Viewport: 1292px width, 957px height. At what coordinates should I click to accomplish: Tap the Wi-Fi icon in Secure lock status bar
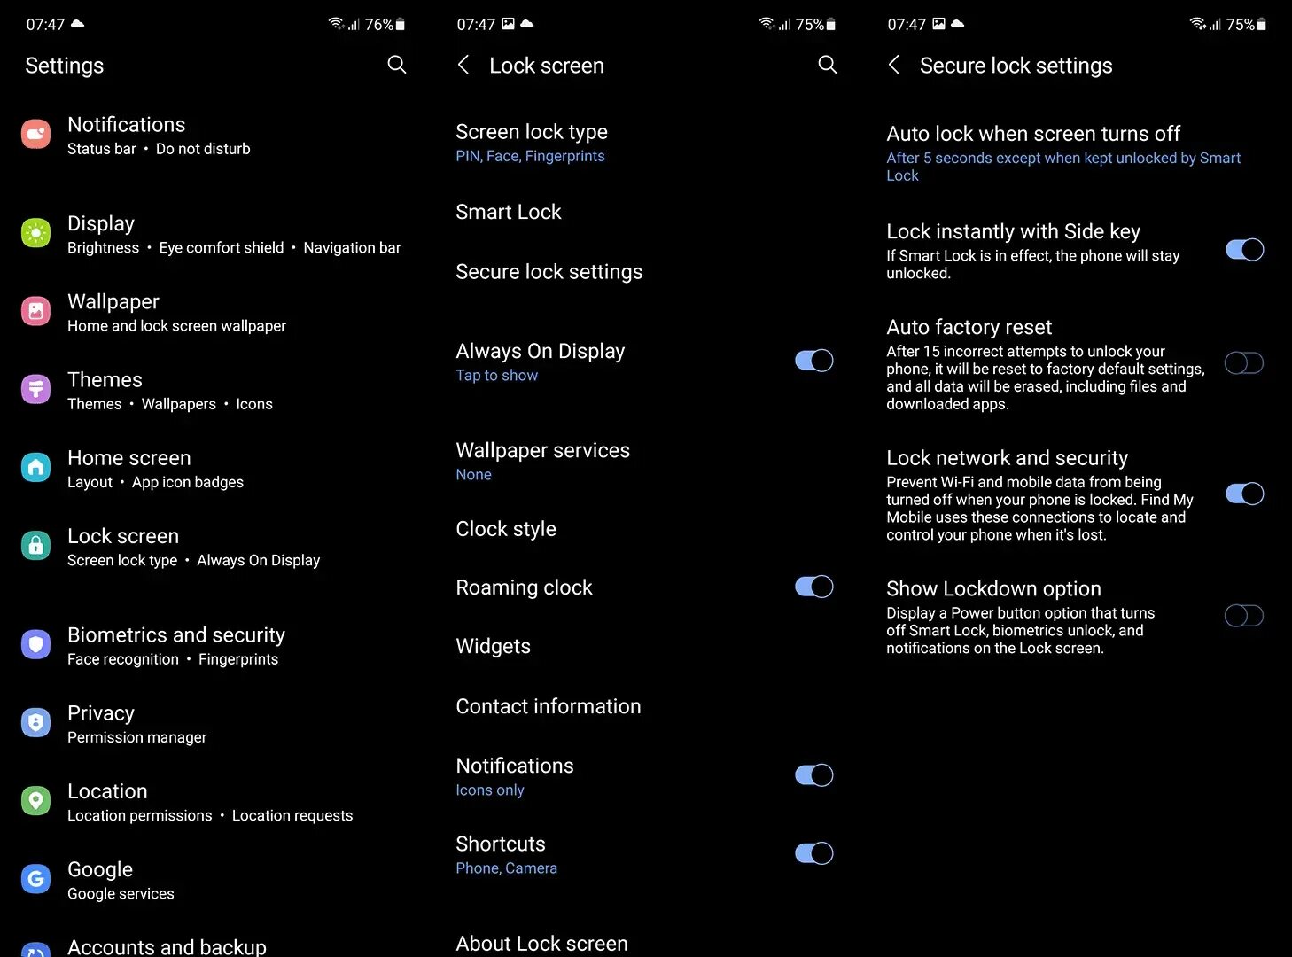point(1197,24)
